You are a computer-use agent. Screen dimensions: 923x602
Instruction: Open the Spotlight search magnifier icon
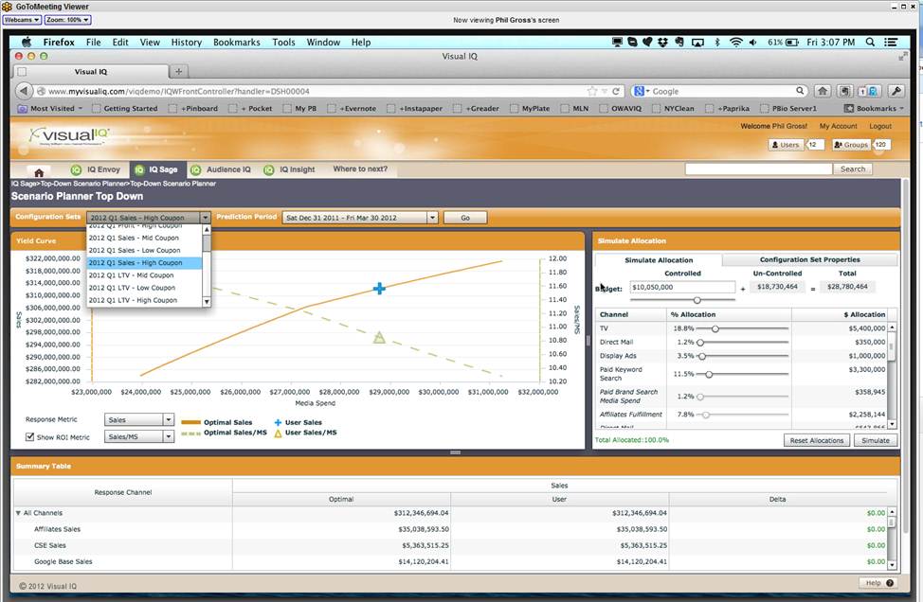tap(868, 42)
